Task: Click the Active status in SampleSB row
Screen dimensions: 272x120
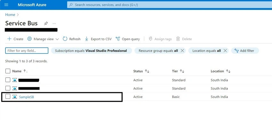Action: click(138, 97)
